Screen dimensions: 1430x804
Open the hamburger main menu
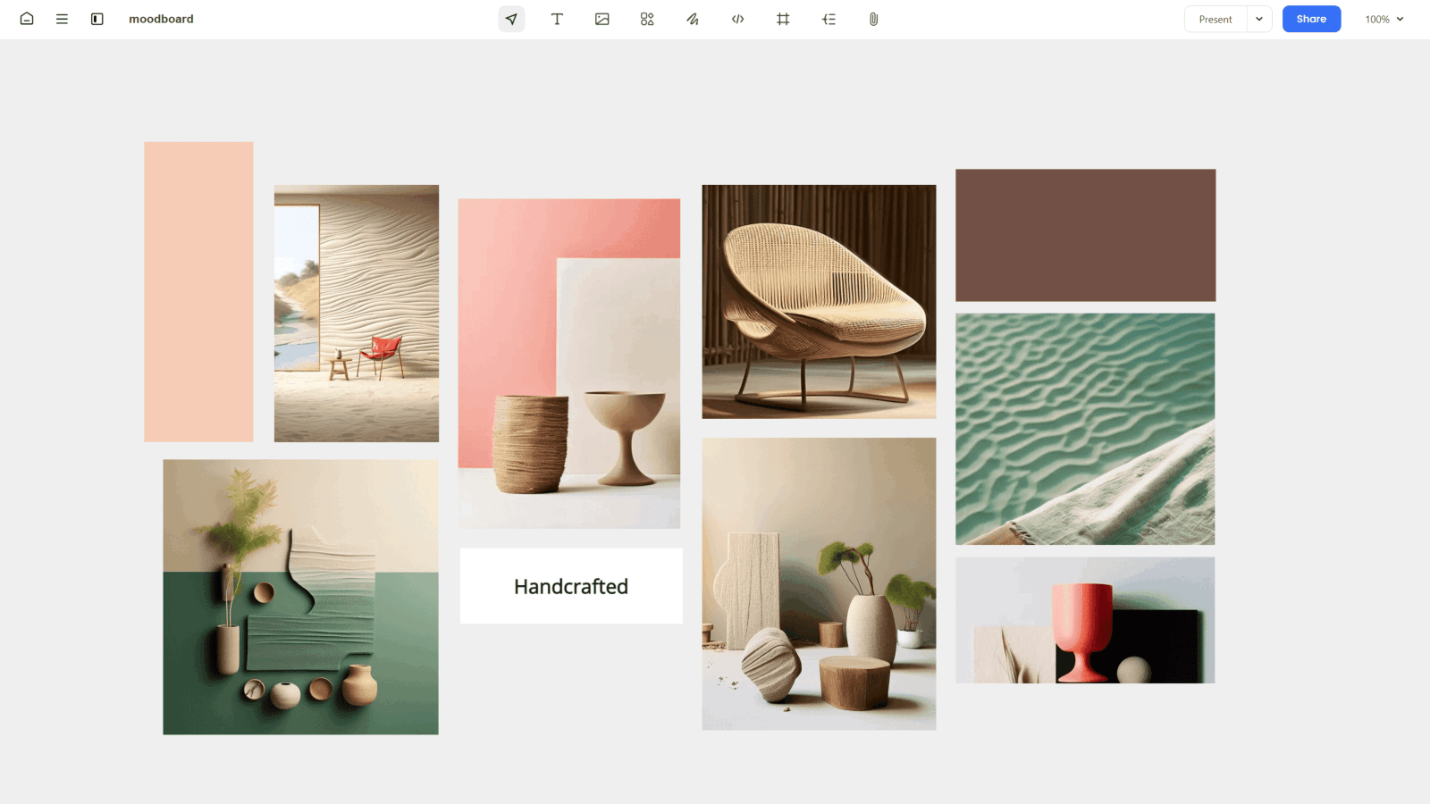(62, 19)
